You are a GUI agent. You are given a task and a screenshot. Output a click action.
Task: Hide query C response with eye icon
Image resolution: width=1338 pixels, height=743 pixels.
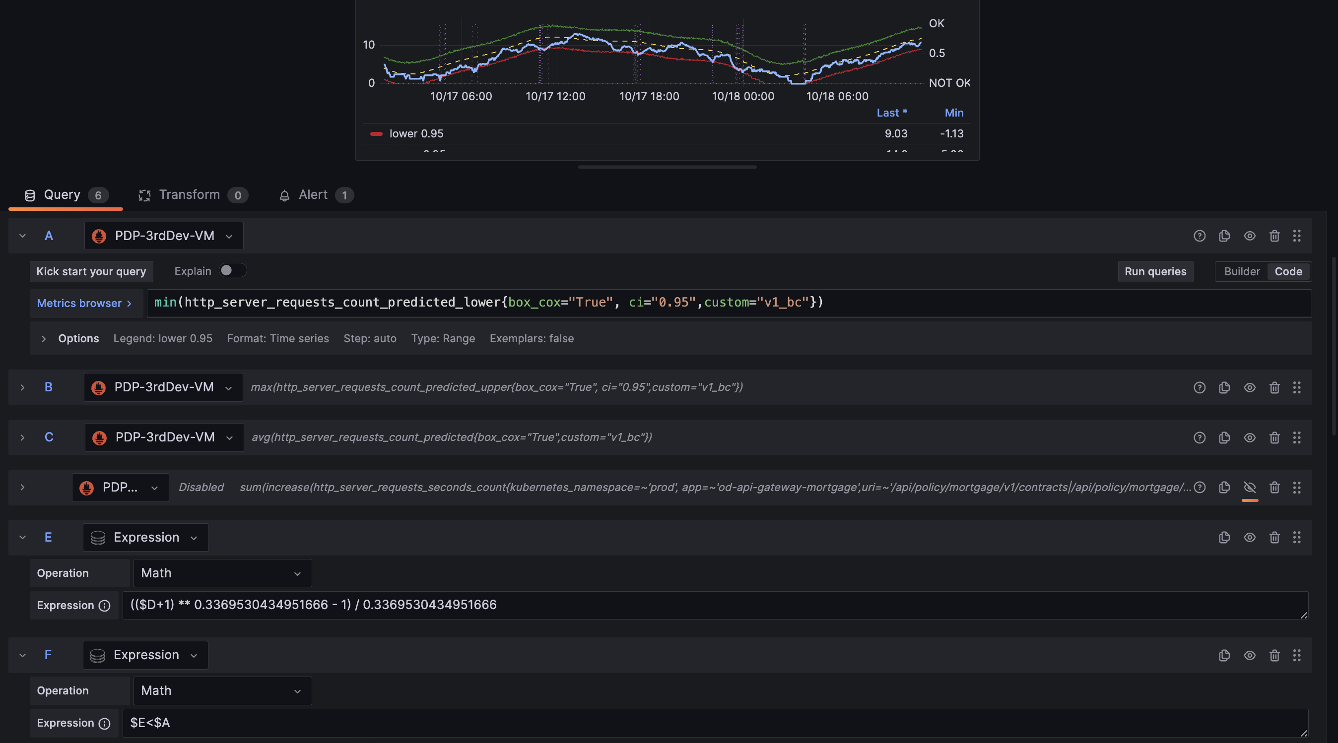1250,437
